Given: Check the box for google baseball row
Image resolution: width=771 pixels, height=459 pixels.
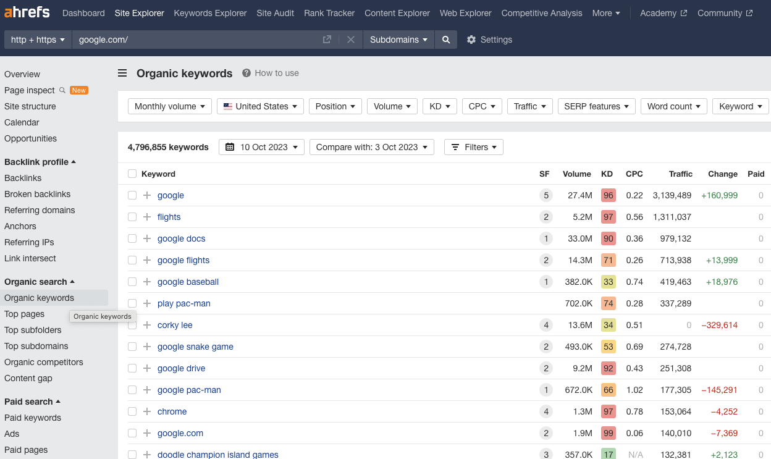Looking at the screenshot, I should 132,282.
